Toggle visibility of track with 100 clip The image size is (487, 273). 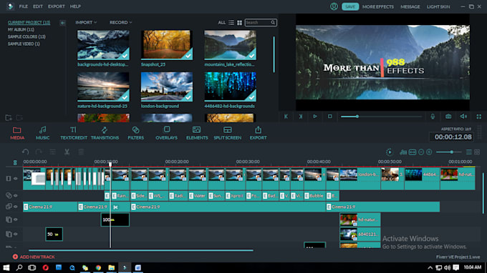tap(16, 219)
